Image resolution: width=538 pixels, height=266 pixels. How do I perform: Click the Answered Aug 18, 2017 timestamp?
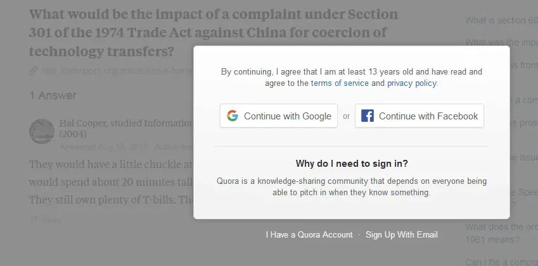(x=104, y=147)
